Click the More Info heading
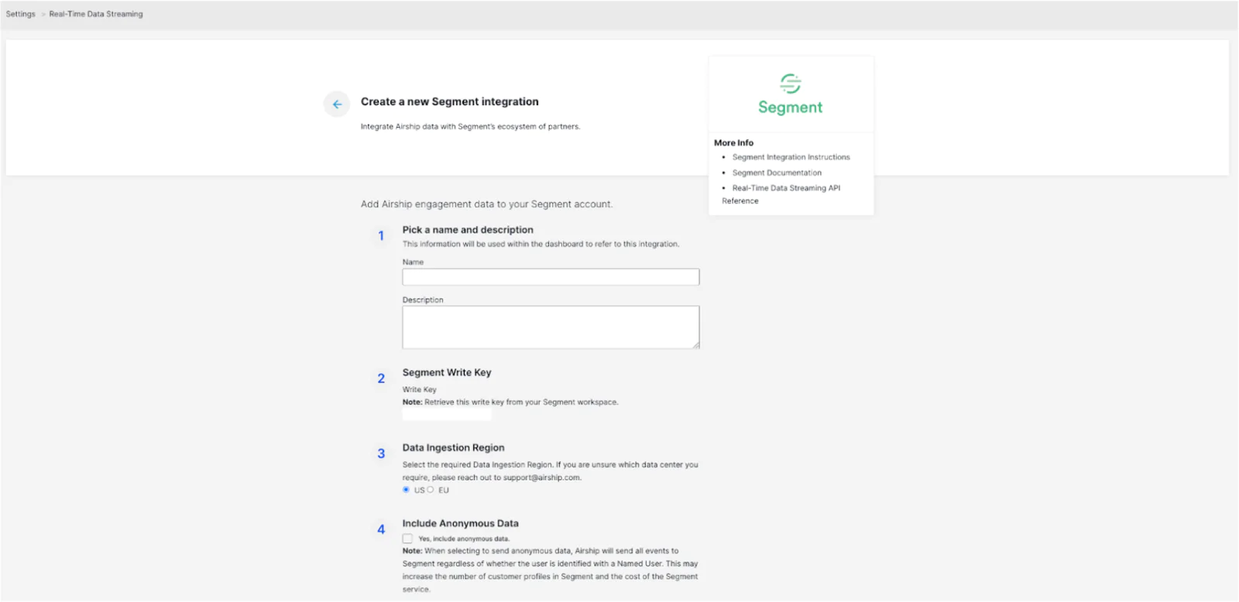Screen dimensions: 1239x602 click(x=733, y=143)
